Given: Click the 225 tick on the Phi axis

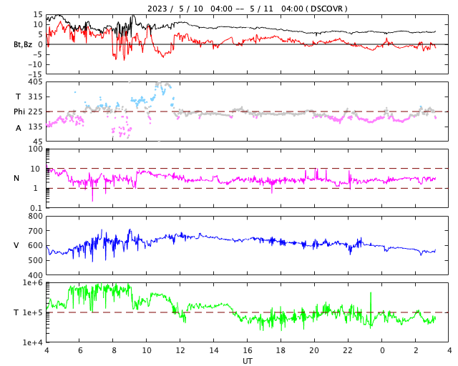Looking at the screenshot, I should (x=35, y=112).
